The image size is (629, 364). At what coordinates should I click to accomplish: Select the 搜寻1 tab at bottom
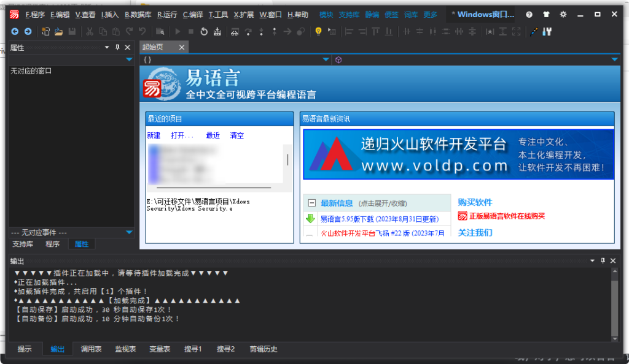pyautogui.click(x=193, y=349)
